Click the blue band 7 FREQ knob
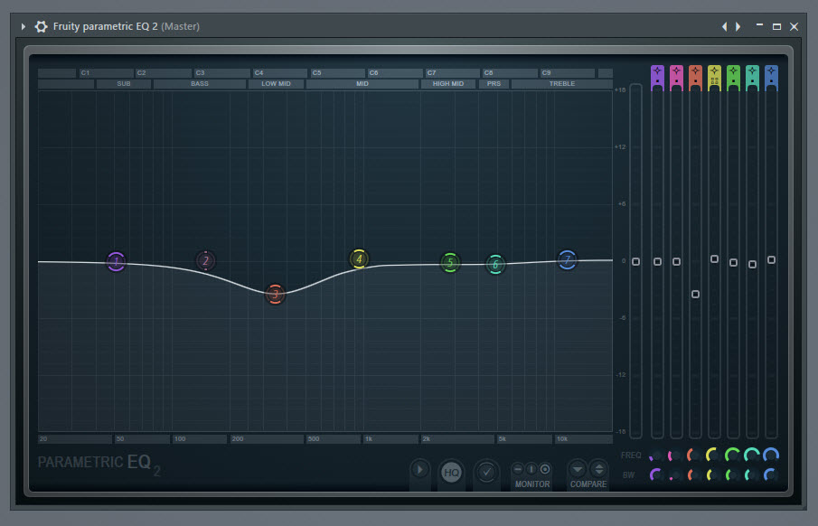Viewport: 818px width, 526px height. (770, 456)
